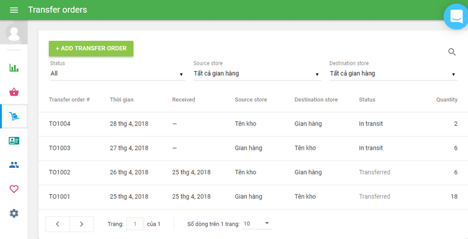Open transfer order TO1004 row
Screen dimensions: 468x239
60,124
